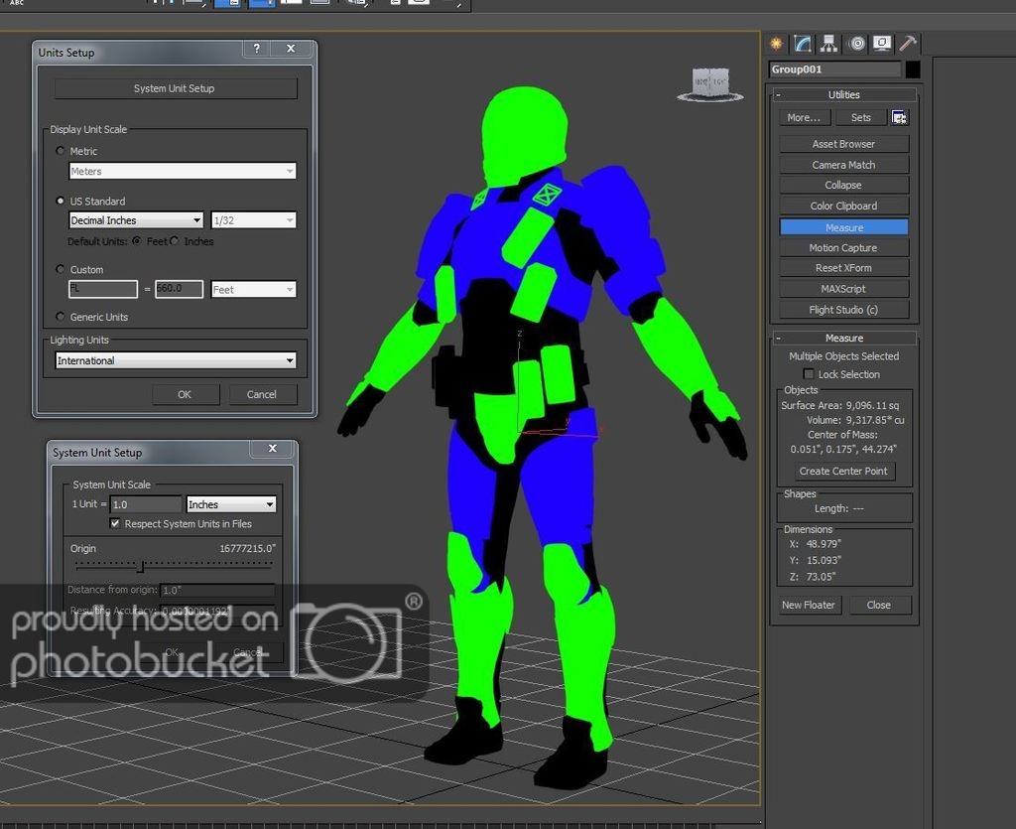Open the 1/32 fraction dropdown
Screen dimensions: 1016x829
(x=253, y=220)
